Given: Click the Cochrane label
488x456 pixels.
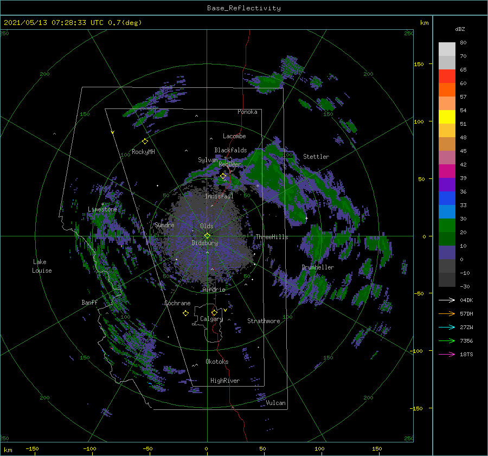Looking at the screenshot, I should point(177,303).
